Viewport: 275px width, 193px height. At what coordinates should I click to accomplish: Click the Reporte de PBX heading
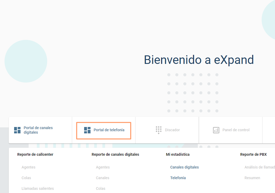pyautogui.click(x=253, y=154)
